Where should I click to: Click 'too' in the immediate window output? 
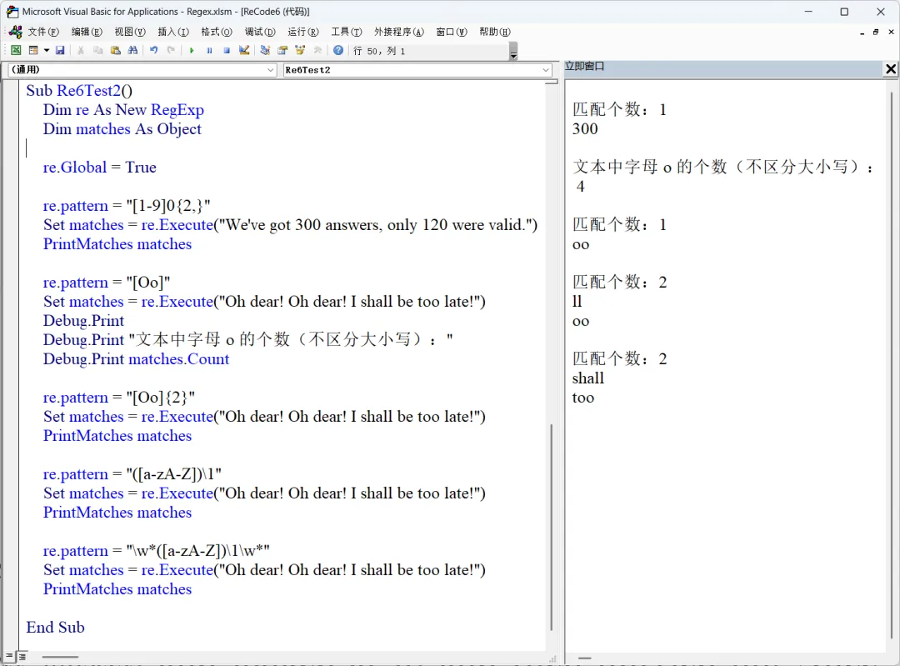[582, 398]
